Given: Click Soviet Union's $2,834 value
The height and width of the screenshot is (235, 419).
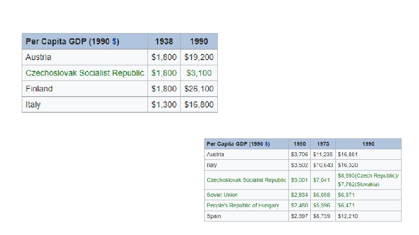Looking at the screenshot, I should click(299, 195).
